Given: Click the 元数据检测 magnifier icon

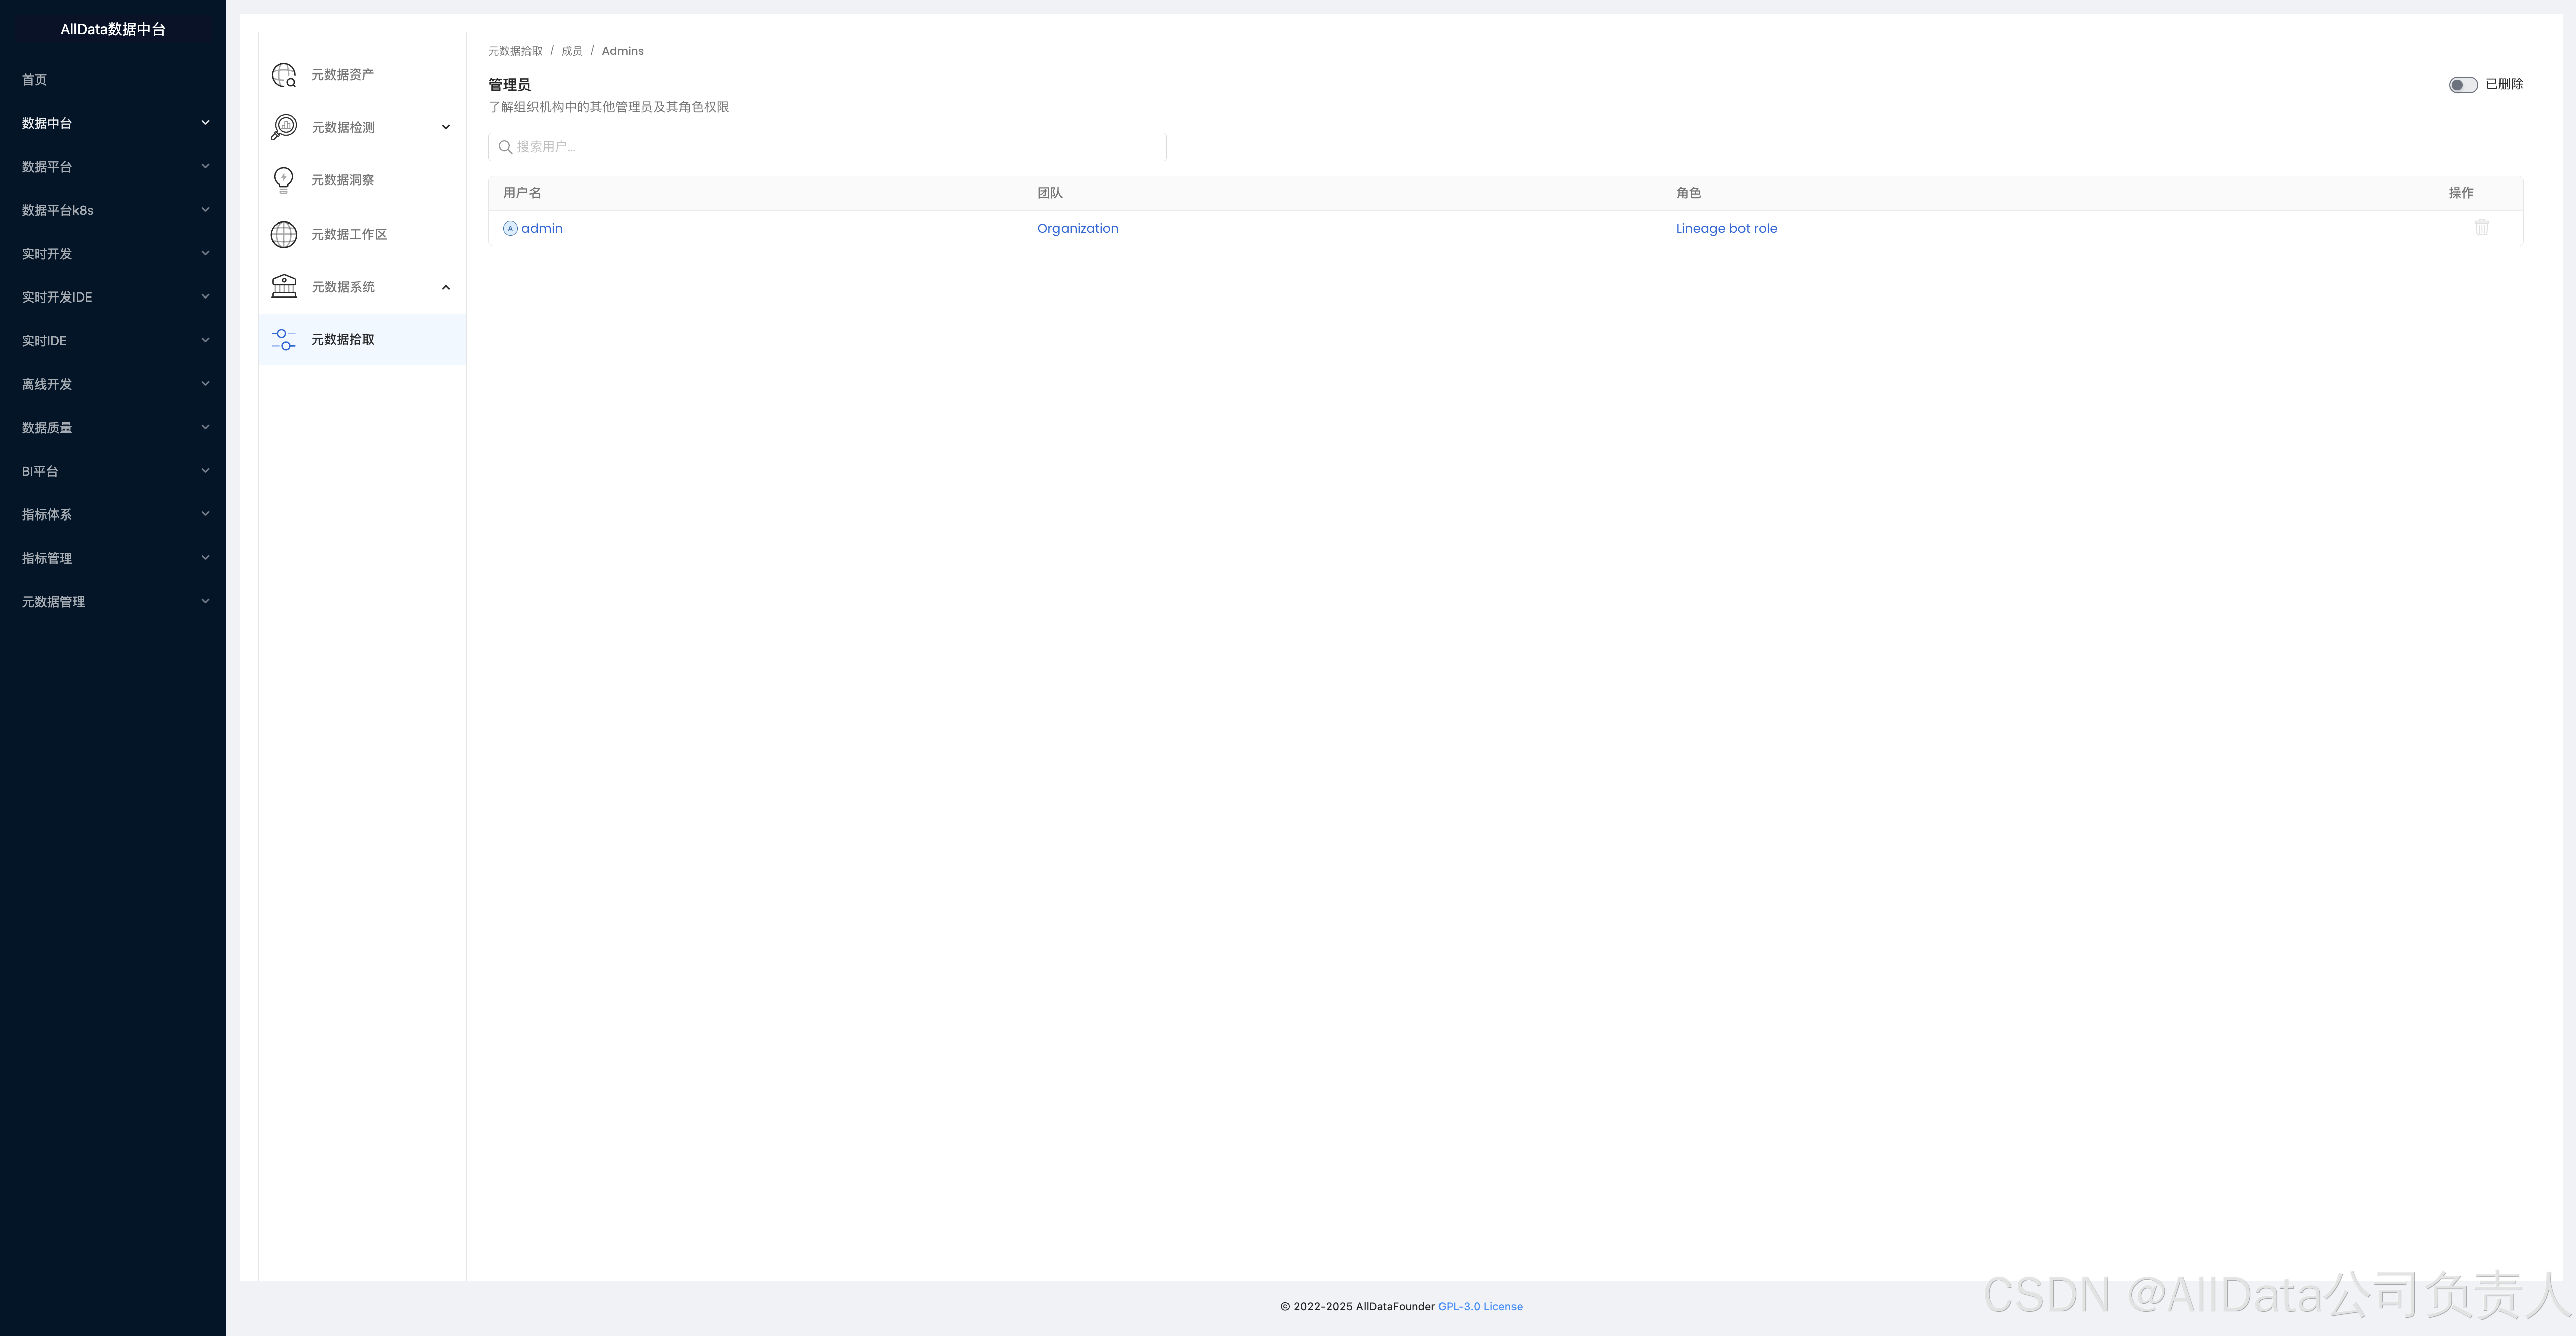Looking at the screenshot, I should (x=284, y=127).
